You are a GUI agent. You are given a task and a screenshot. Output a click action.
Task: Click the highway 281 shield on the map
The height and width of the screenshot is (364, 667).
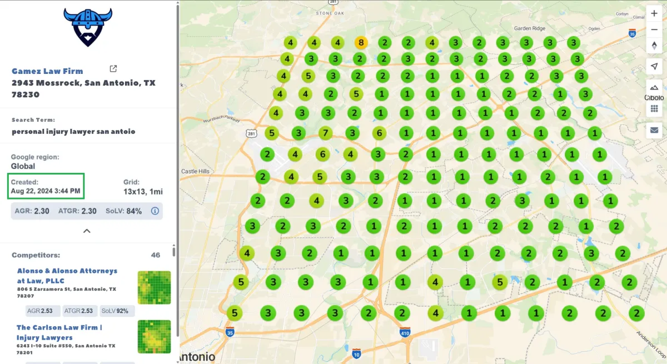tap(251, 133)
